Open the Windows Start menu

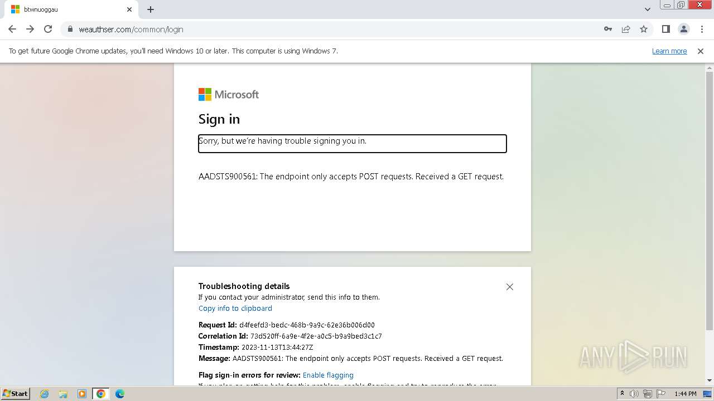[x=16, y=394]
